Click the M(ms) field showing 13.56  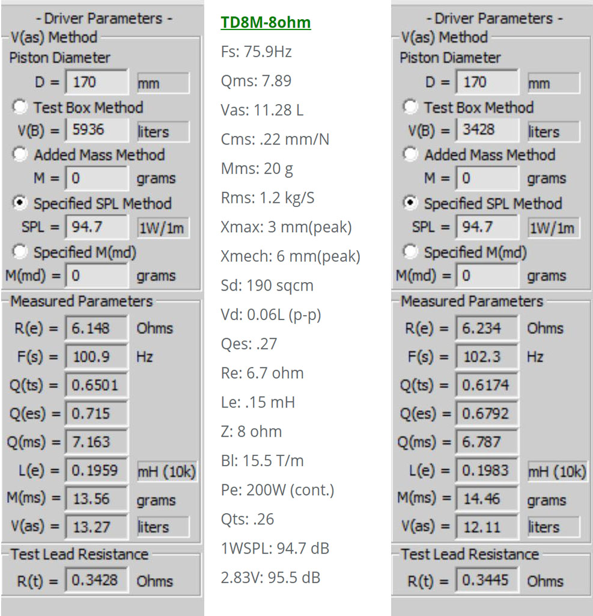point(97,499)
